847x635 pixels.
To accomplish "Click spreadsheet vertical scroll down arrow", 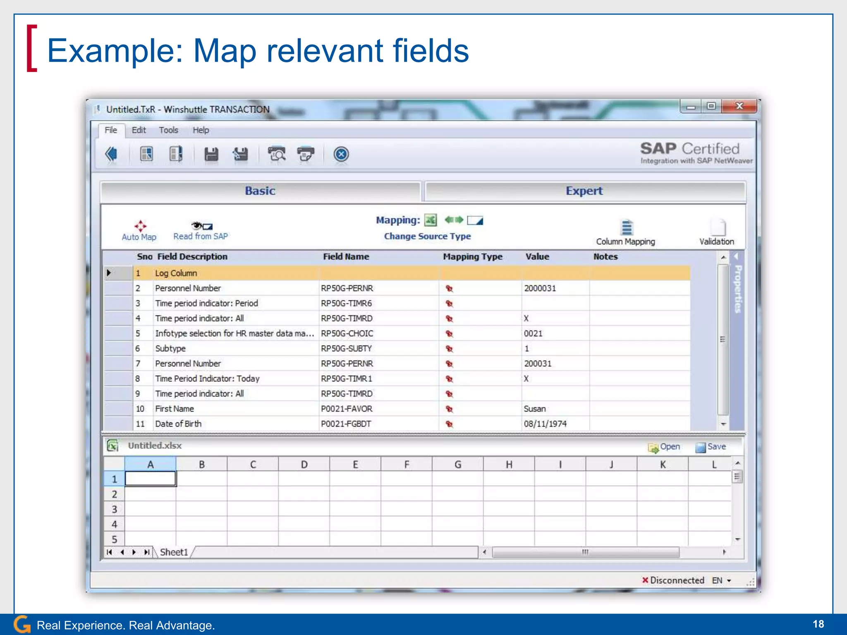I will (737, 540).
